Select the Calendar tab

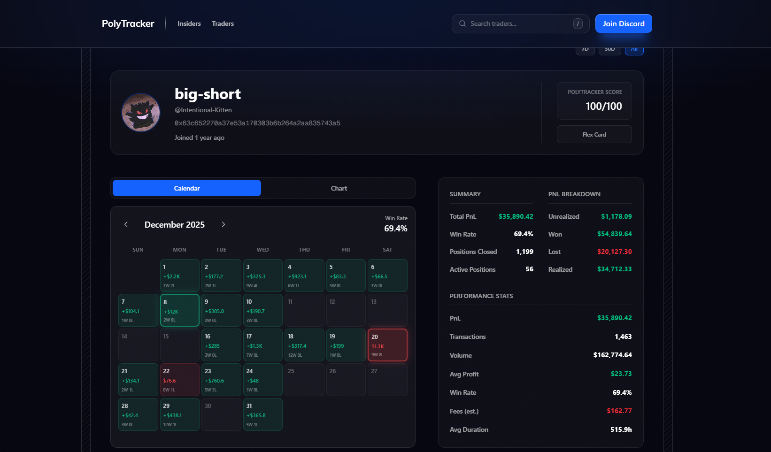[187, 188]
